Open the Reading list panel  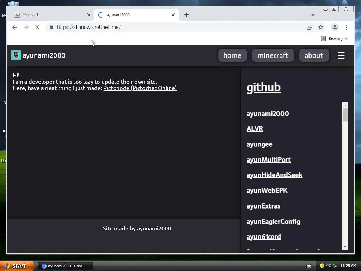[335, 38]
